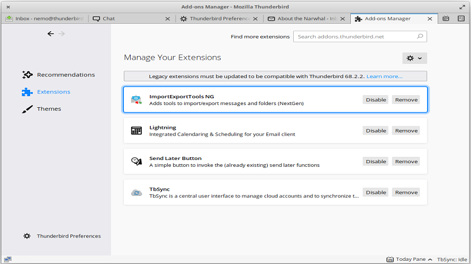Click the Manage Your Extensions heading

pyautogui.click(x=173, y=57)
